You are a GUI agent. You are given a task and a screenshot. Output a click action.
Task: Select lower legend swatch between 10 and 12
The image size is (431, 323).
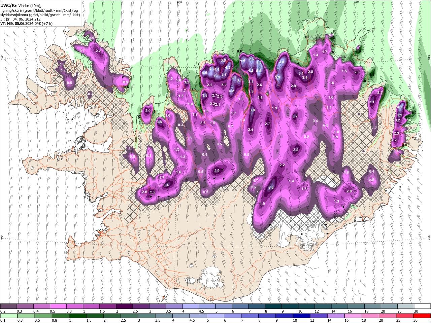coord(301,316)
